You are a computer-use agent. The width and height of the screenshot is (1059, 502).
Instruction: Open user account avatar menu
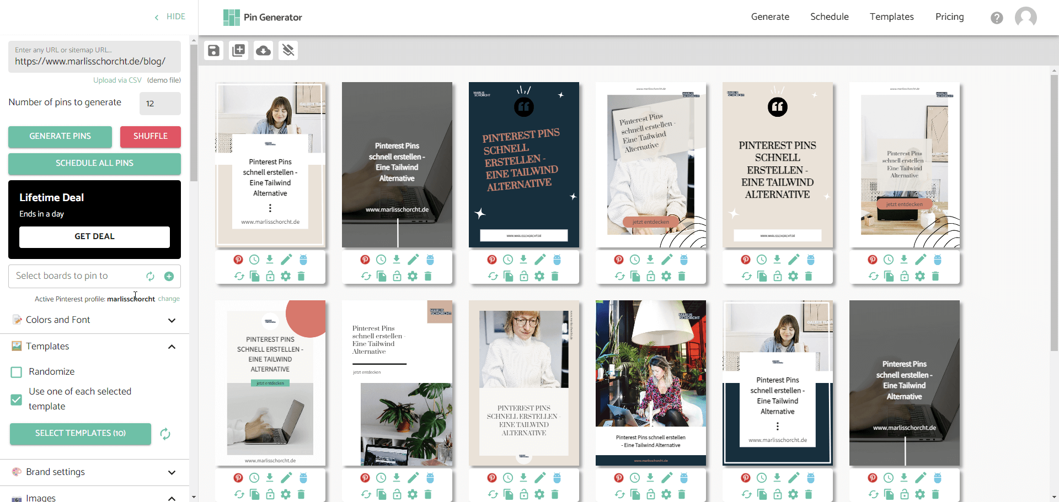[1026, 17]
